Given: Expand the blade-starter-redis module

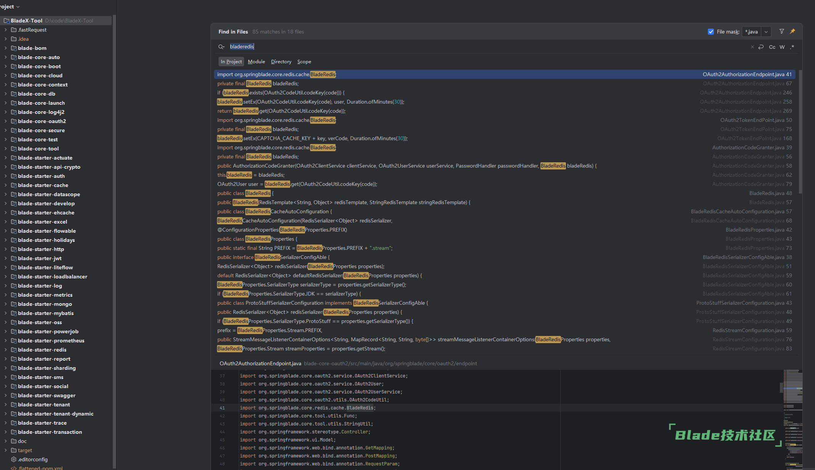Looking at the screenshot, I should pos(5,350).
